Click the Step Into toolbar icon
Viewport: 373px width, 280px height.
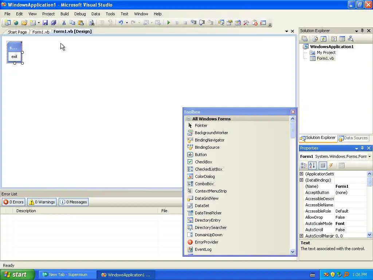click(x=194, y=23)
